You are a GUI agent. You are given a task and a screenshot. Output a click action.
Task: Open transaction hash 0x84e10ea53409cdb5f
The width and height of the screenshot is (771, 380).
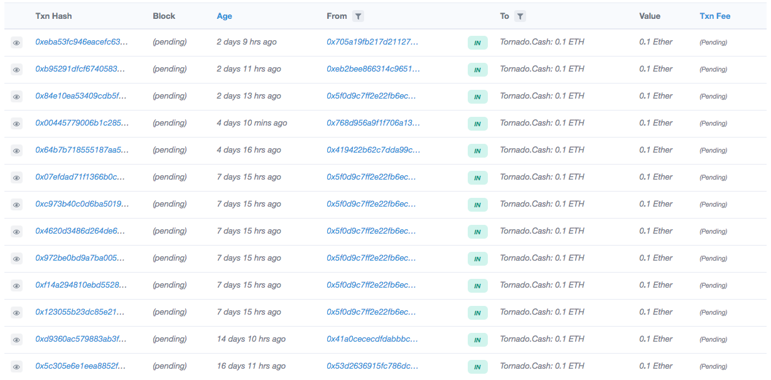pos(82,96)
